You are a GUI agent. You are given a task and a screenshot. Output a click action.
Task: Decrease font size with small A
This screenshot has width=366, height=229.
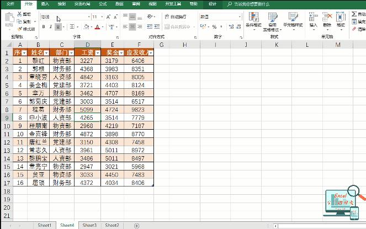point(115,17)
